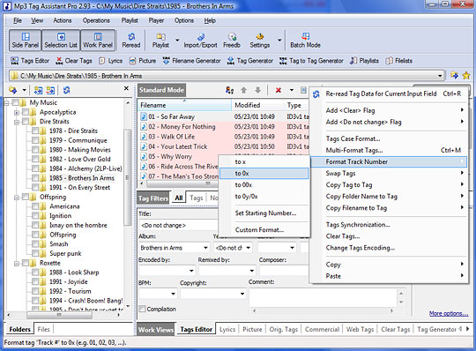Select Tags Case Format menu entry

tap(390, 138)
